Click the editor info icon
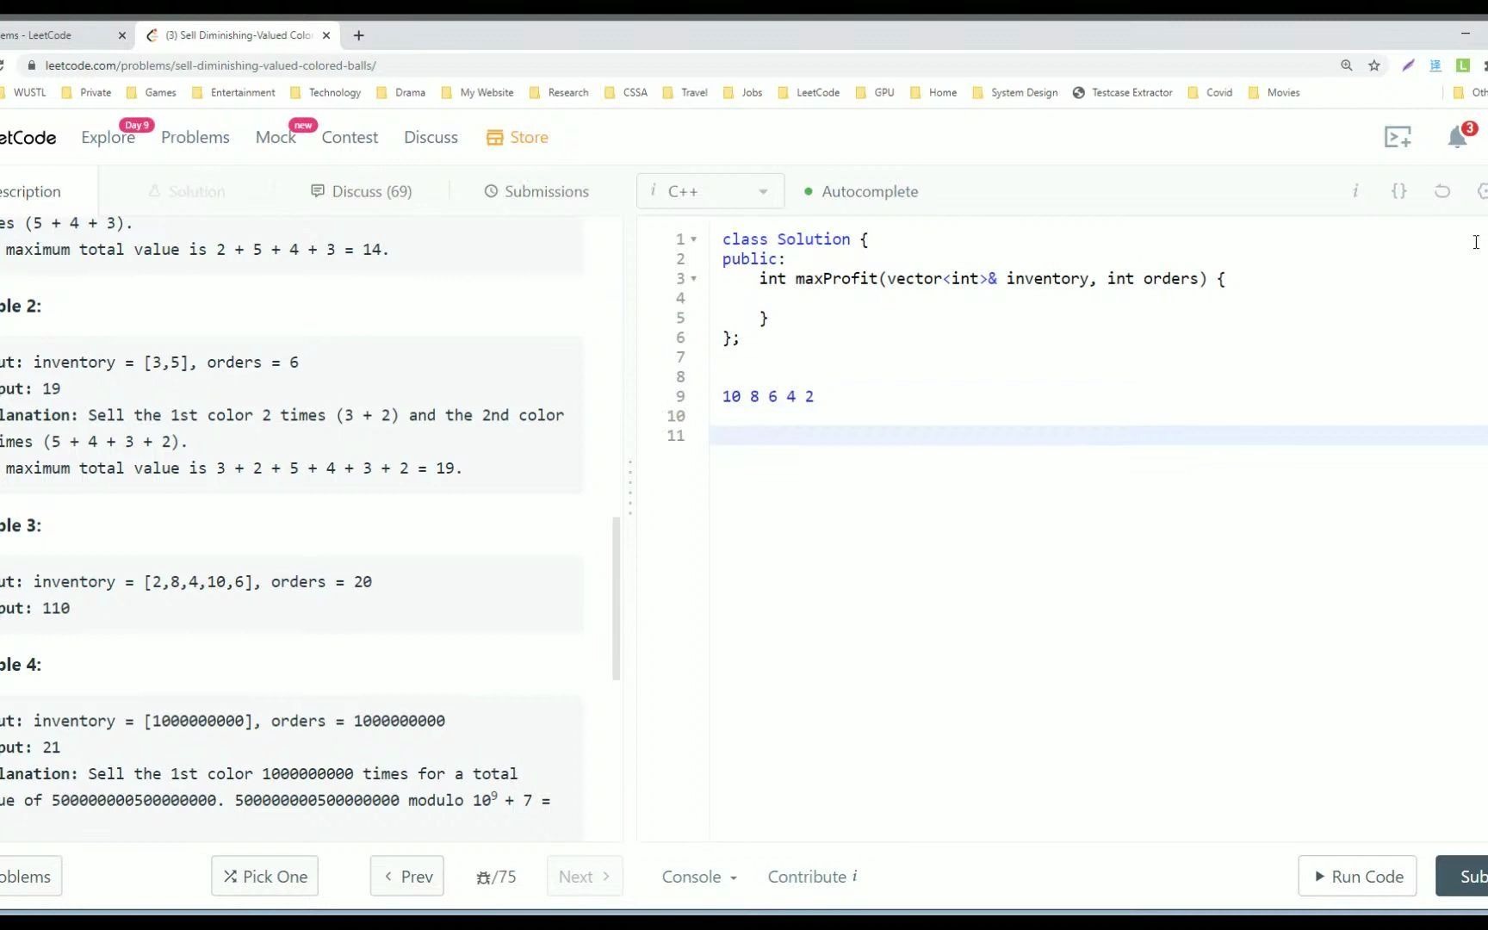 pos(1355,191)
